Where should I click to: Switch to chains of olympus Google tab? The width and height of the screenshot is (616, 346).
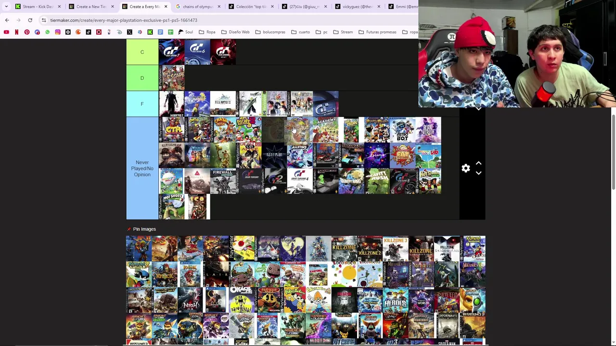pos(197,7)
